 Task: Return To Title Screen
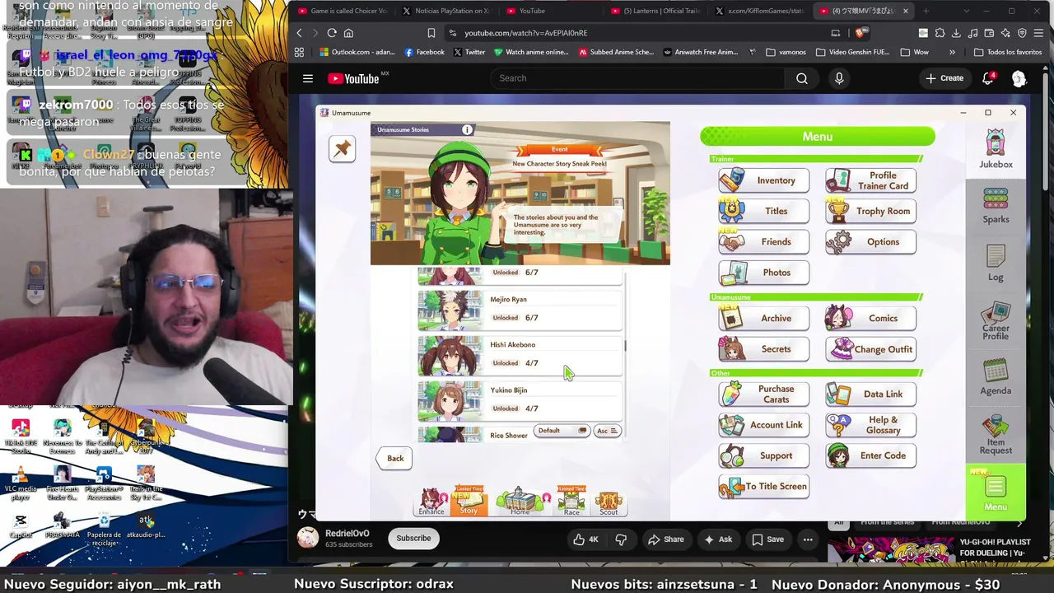(x=763, y=486)
